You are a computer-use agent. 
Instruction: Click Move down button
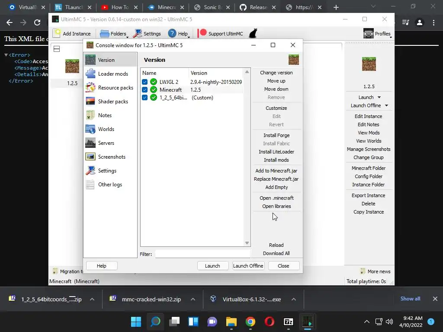(x=276, y=89)
